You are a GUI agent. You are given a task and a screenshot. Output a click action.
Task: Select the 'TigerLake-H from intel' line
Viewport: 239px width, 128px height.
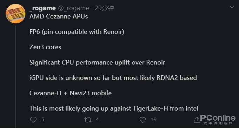(x=114, y=108)
